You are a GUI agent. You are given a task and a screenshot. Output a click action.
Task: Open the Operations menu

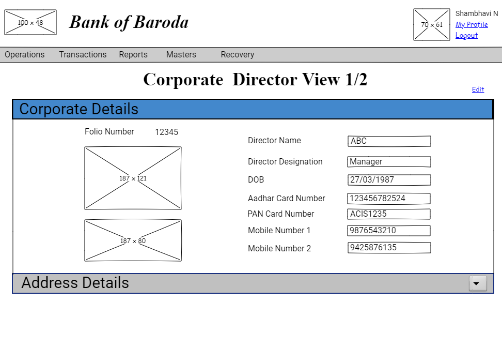[25, 55]
